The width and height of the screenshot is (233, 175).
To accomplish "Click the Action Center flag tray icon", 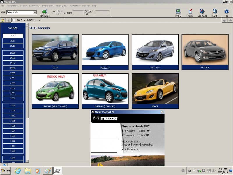I will coord(194,171).
